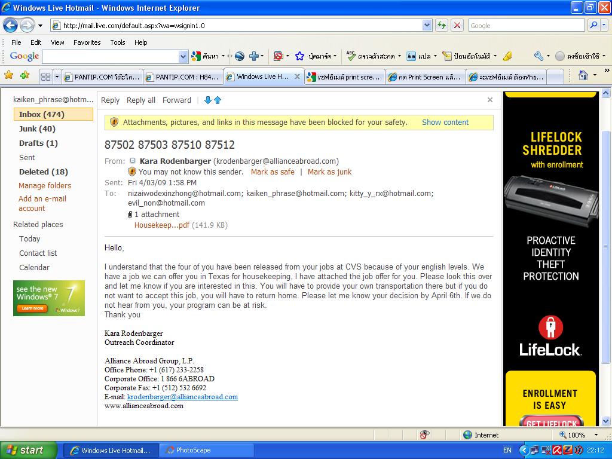
Task: Open the View menu
Action: point(57,42)
